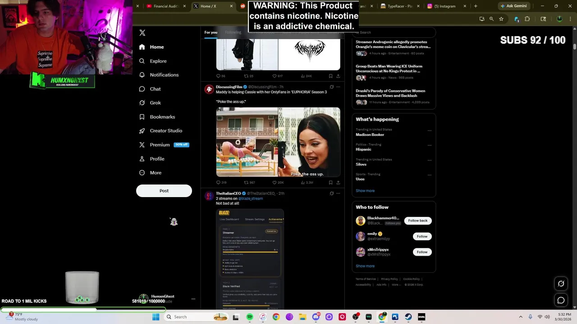Open Creator Studio in the sidebar

(x=160, y=130)
